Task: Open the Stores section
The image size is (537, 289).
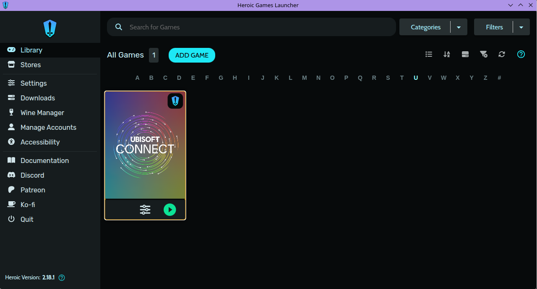Action: point(50,65)
